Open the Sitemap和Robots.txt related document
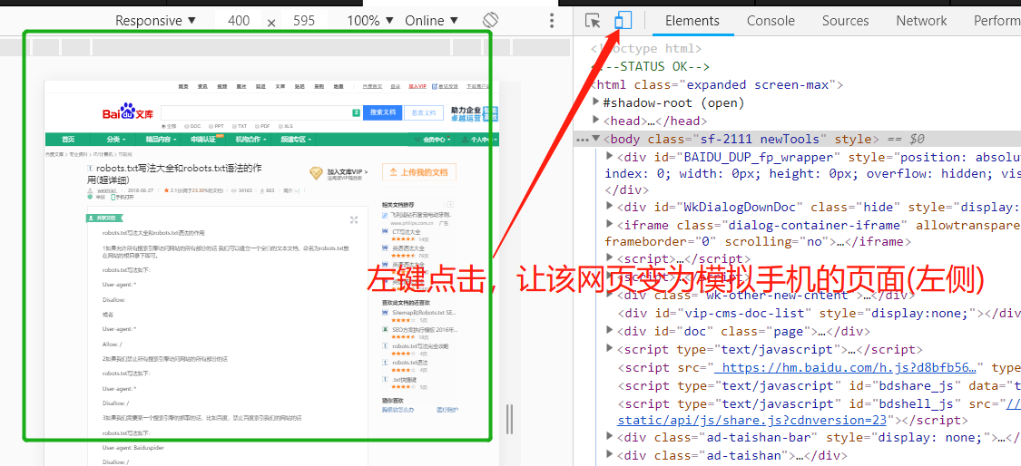This screenshot has height=466, width=1021. pos(424,313)
